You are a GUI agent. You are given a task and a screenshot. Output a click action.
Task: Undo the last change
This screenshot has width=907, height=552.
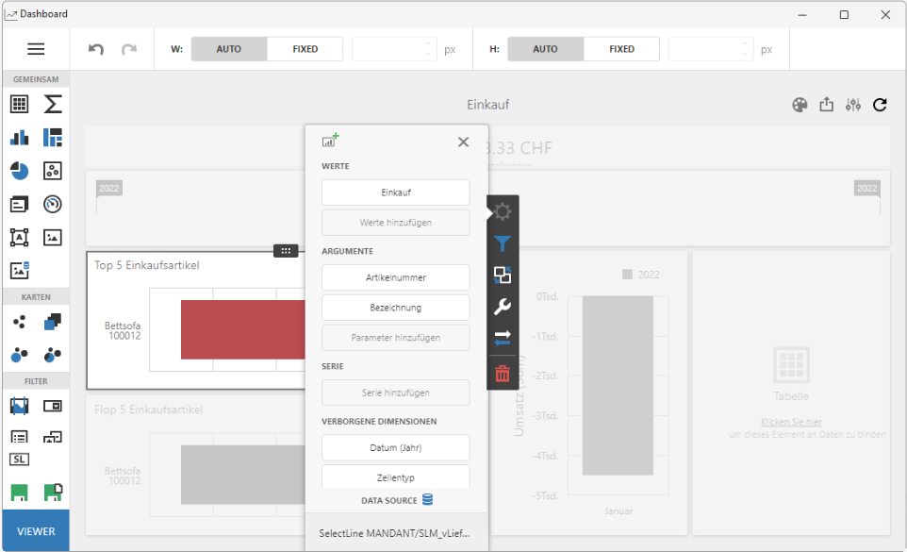tap(96, 49)
